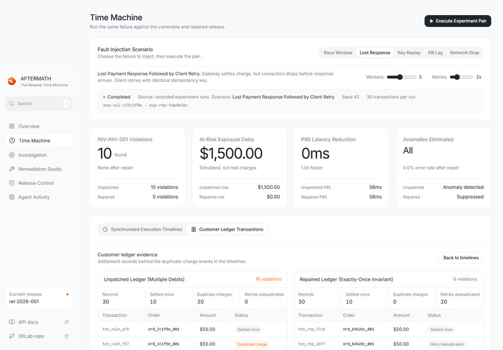
Task: Open Release Control section
Action: (39, 183)
